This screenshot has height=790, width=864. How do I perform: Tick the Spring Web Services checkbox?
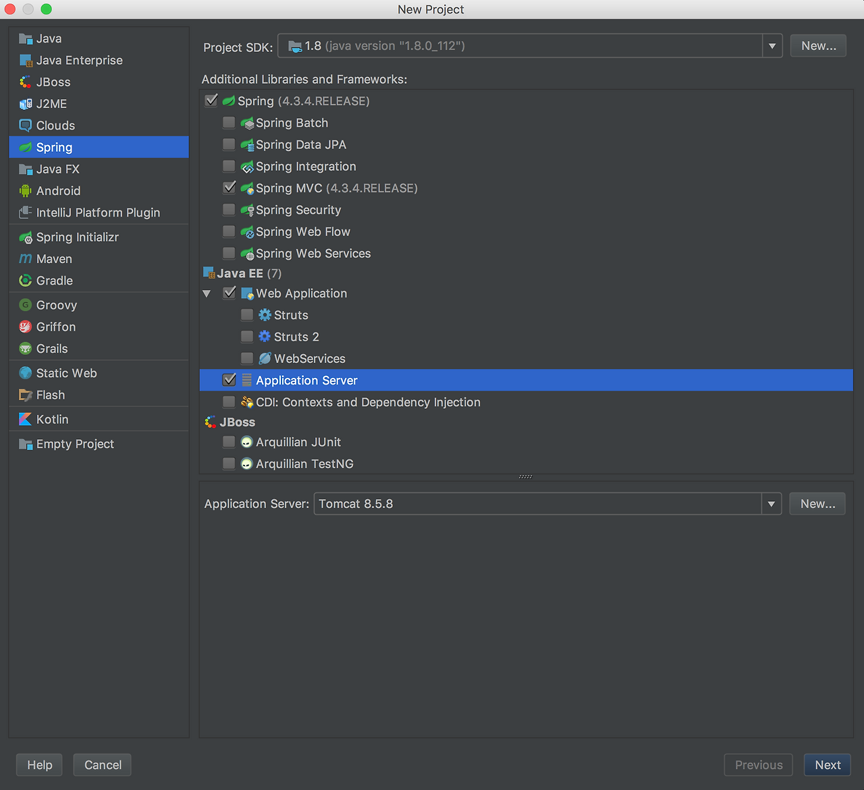230,253
